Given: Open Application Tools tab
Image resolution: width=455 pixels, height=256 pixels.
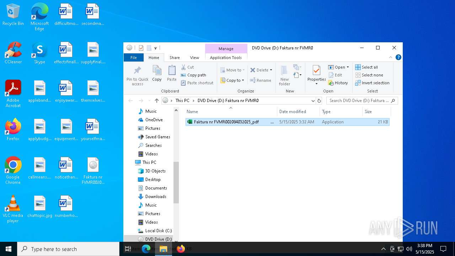Looking at the screenshot, I should point(226,57).
